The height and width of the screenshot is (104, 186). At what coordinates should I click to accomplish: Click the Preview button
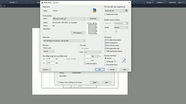(46, 70)
